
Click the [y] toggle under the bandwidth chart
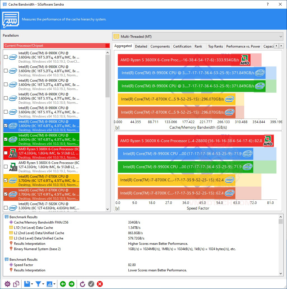(117, 127)
